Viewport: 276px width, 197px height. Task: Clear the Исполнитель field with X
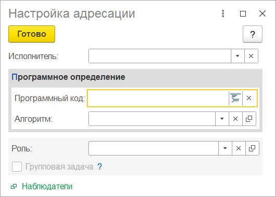click(x=251, y=56)
